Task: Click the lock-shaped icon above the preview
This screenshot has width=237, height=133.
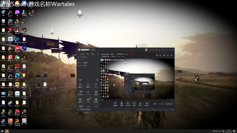Action: (160, 55)
